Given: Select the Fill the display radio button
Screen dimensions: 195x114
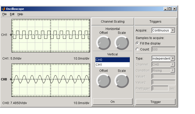Looking at the screenshot, I should tap(137, 43).
